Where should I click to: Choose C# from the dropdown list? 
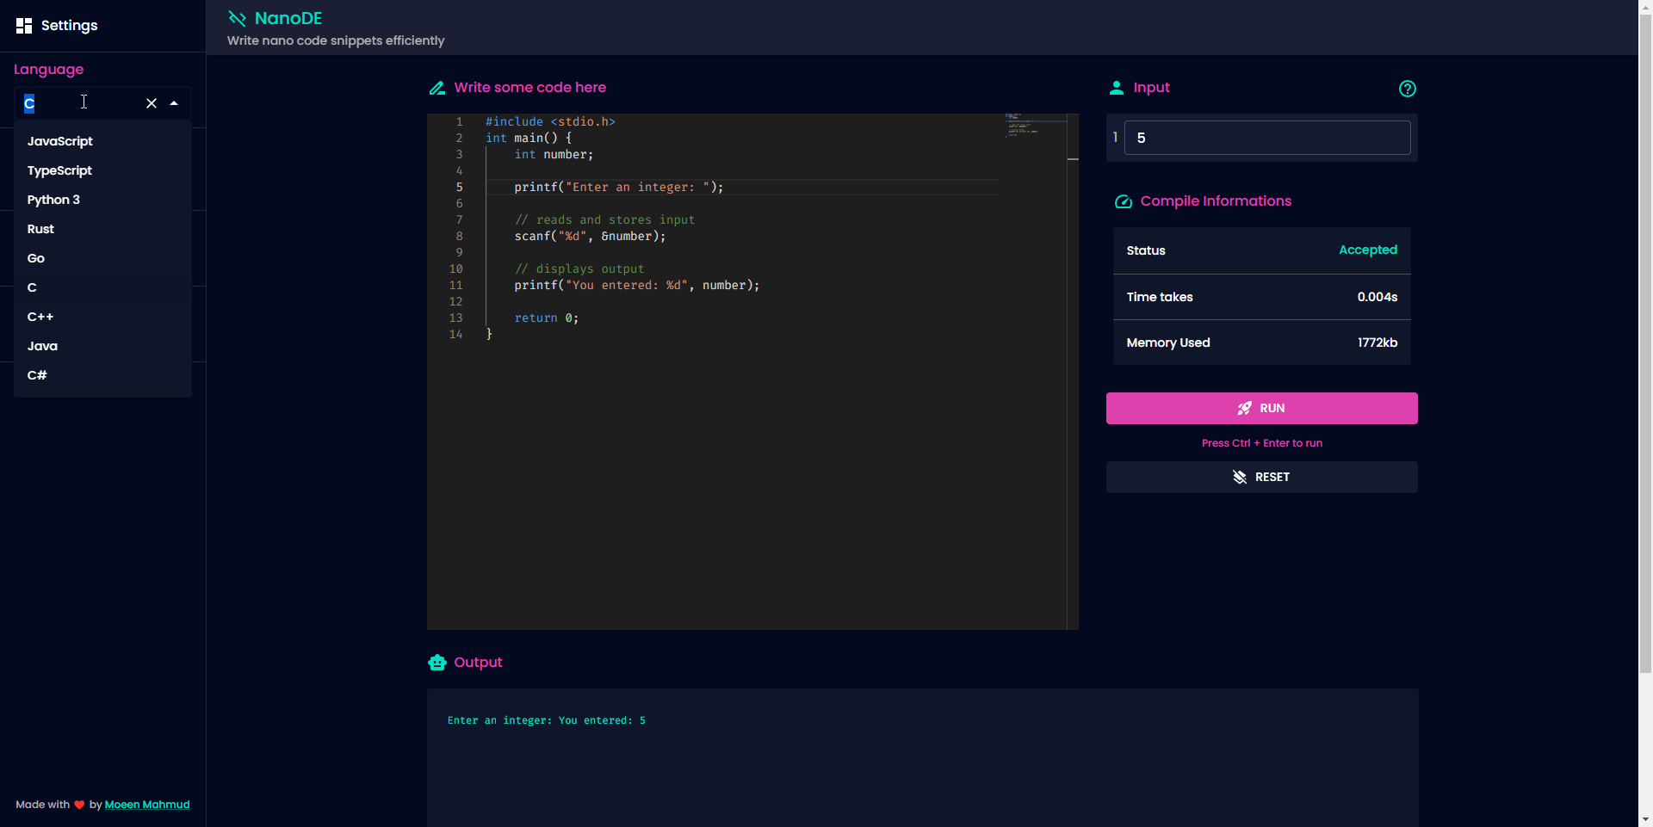[x=37, y=375]
